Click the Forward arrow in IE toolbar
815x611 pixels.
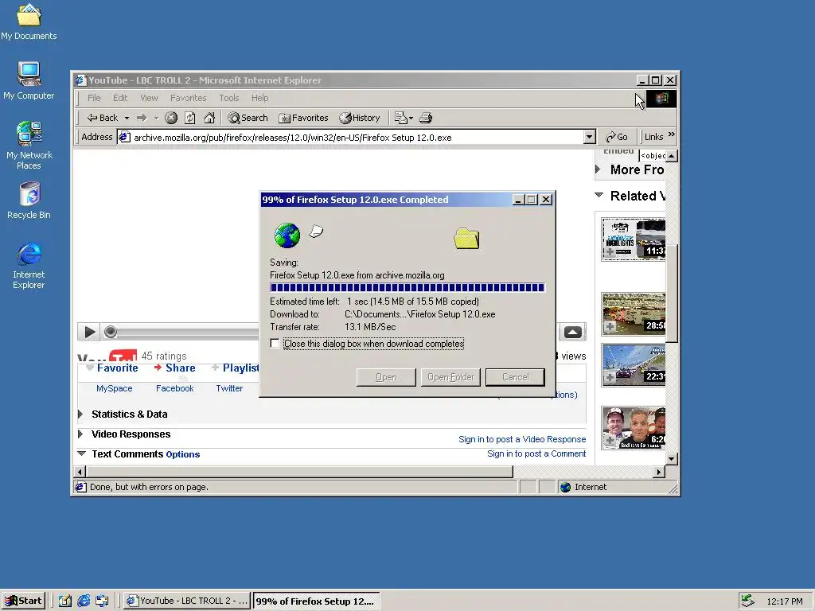[142, 118]
